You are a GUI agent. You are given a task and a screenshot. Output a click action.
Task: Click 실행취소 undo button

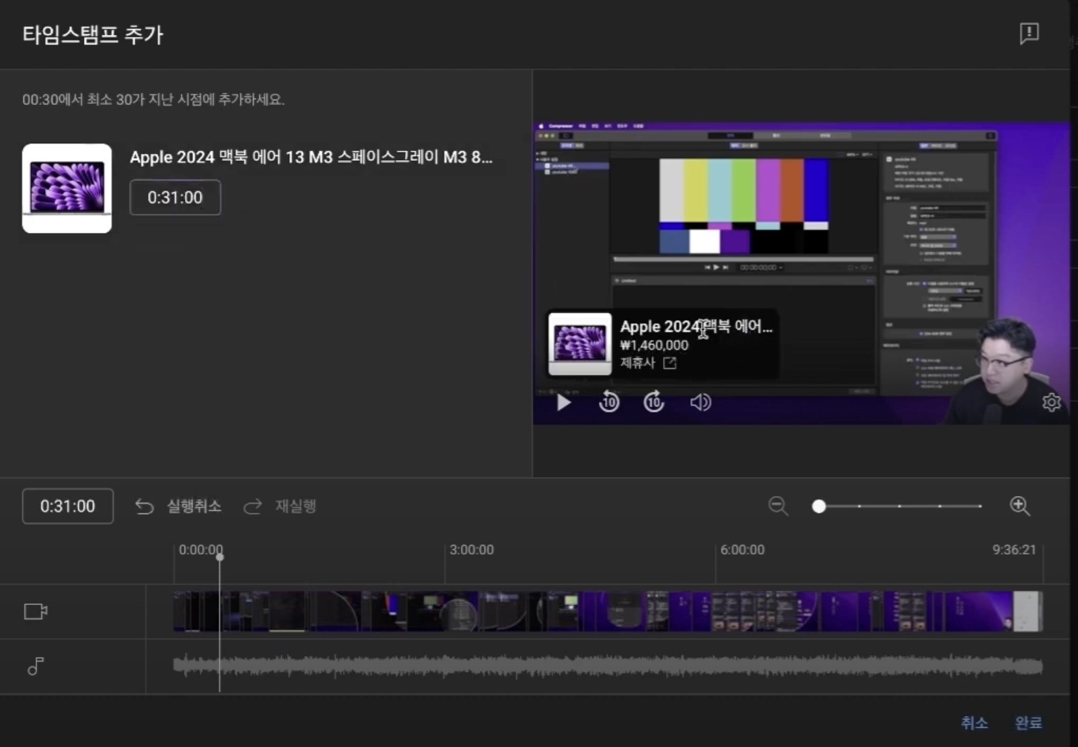click(x=178, y=506)
